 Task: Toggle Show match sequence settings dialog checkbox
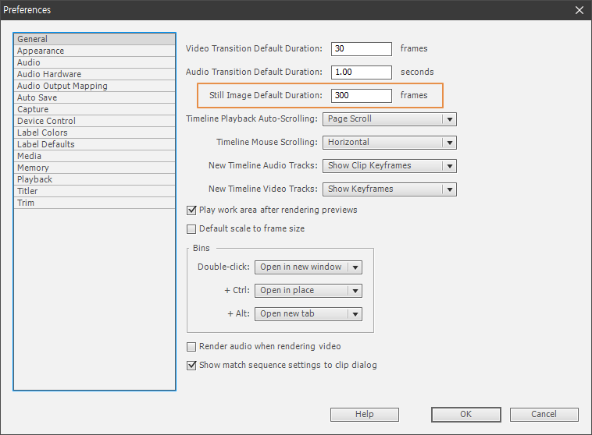click(x=192, y=366)
